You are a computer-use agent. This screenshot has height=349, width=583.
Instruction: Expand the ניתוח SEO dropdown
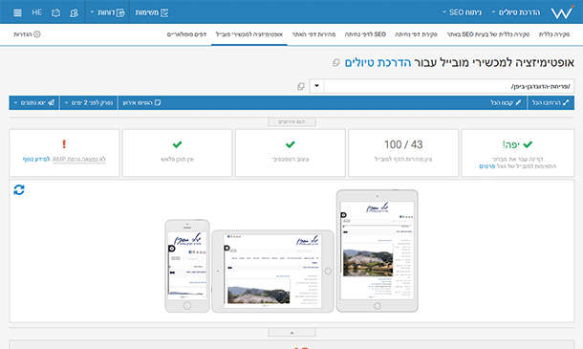pos(462,12)
